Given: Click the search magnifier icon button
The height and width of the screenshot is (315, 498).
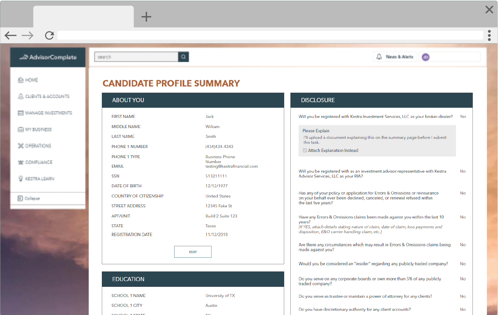Looking at the screenshot, I should (x=183, y=57).
